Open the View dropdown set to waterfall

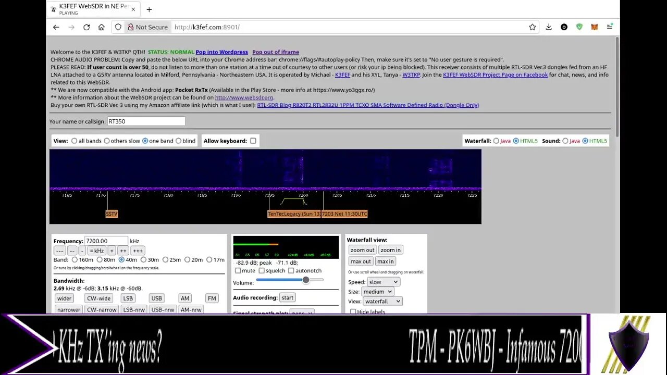click(382, 302)
